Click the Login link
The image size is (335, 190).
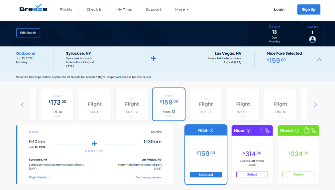[x=279, y=9]
